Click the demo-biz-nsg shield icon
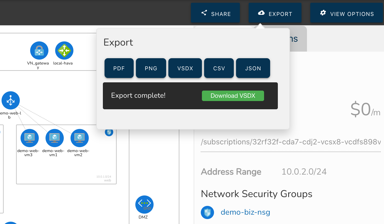The width and height of the screenshot is (384, 224). 207,212
